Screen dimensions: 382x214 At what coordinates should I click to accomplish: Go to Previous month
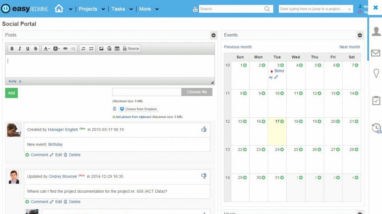click(x=238, y=47)
